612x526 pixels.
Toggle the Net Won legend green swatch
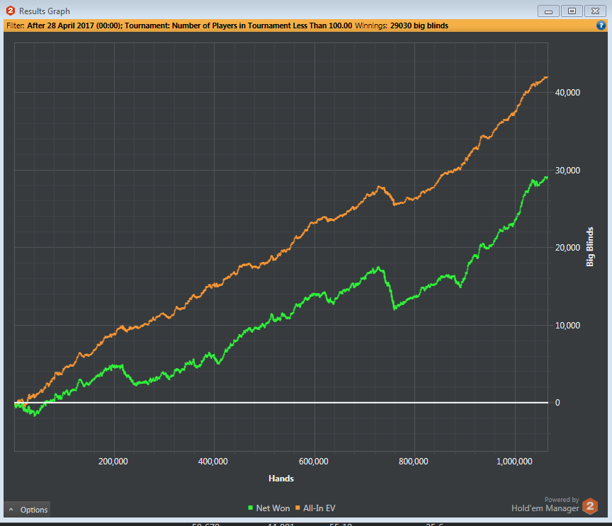(251, 508)
